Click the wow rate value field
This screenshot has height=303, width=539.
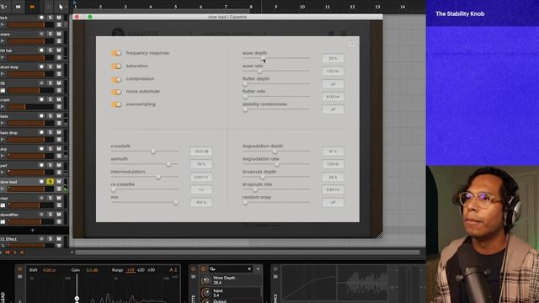point(333,71)
